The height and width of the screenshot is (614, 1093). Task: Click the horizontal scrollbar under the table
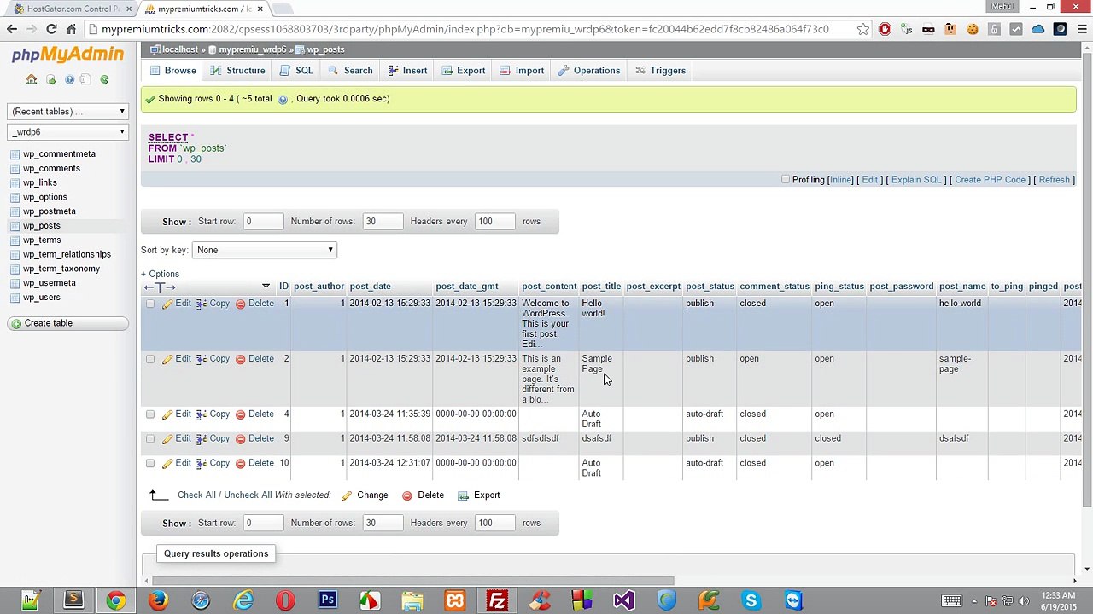pyautogui.click(x=412, y=582)
